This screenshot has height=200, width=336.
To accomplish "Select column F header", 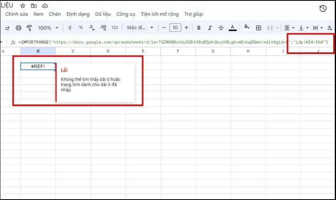I will (x=178, y=51).
